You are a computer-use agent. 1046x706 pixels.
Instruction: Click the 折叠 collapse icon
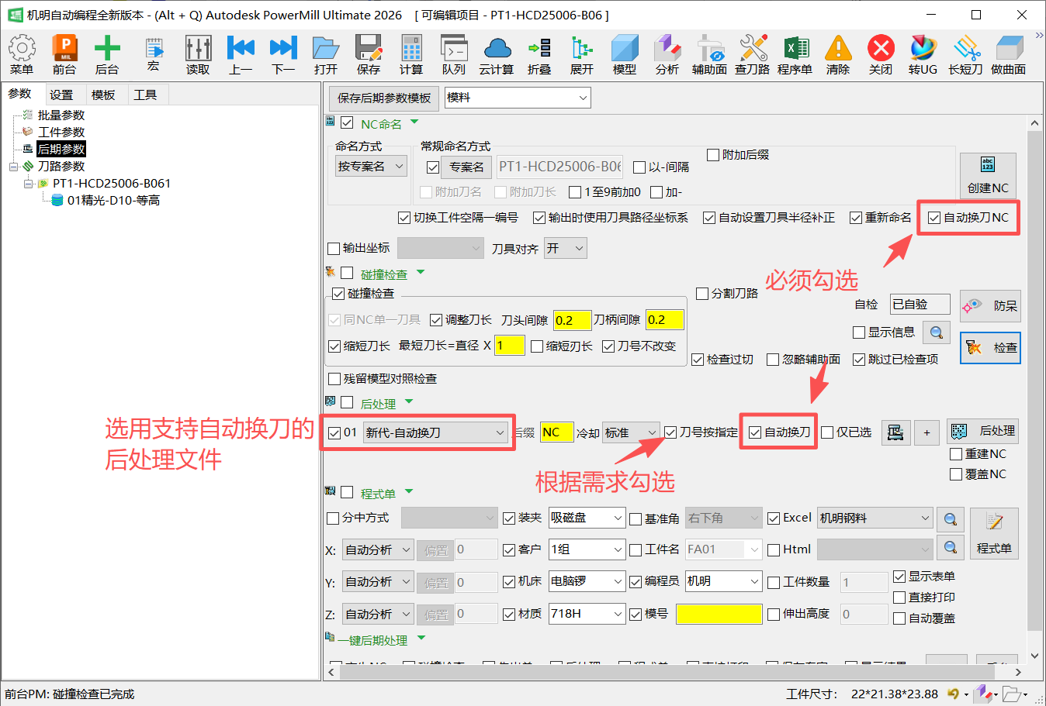point(539,54)
